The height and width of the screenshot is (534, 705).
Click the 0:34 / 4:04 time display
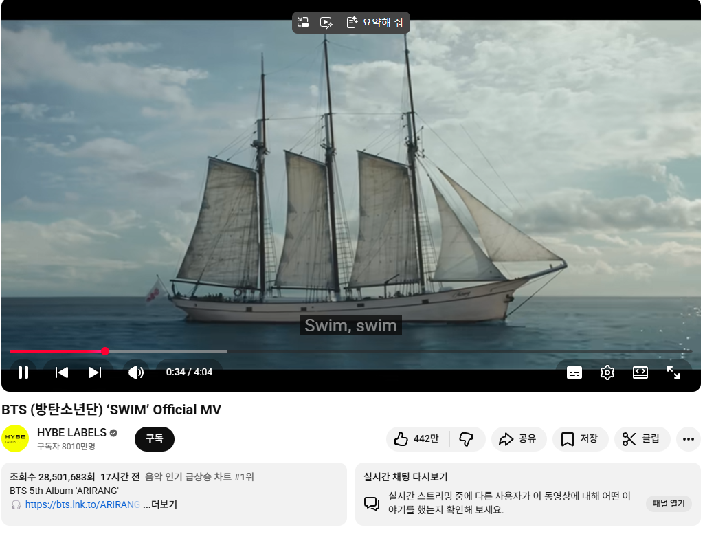pyautogui.click(x=189, y=372)
